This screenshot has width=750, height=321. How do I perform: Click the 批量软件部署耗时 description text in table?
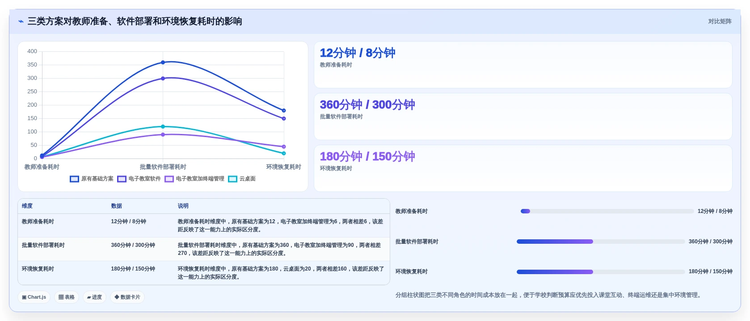point(279,249)
